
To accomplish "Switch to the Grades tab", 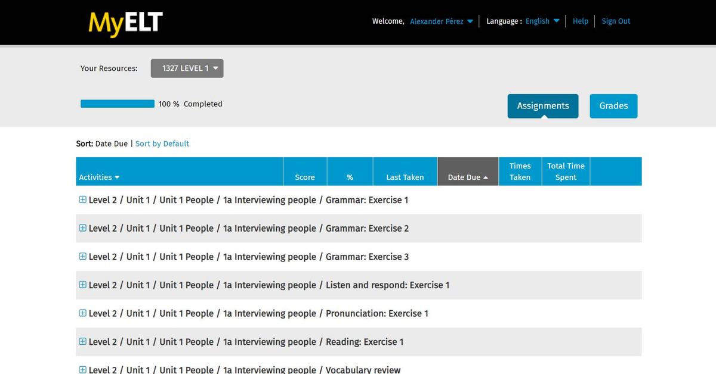I will (x=613, y=106).
